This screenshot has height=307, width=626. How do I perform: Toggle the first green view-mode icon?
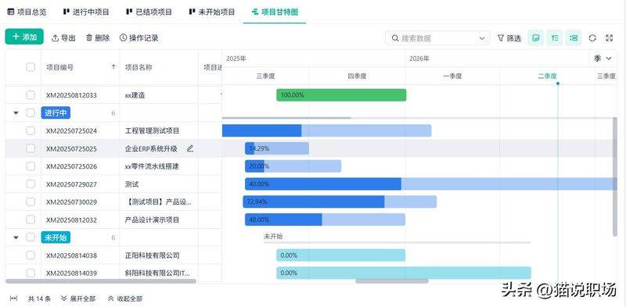[x=536, y=37]
